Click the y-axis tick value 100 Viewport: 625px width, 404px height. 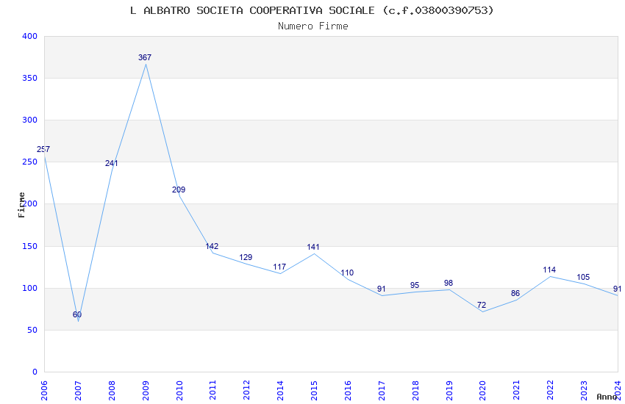30,288
